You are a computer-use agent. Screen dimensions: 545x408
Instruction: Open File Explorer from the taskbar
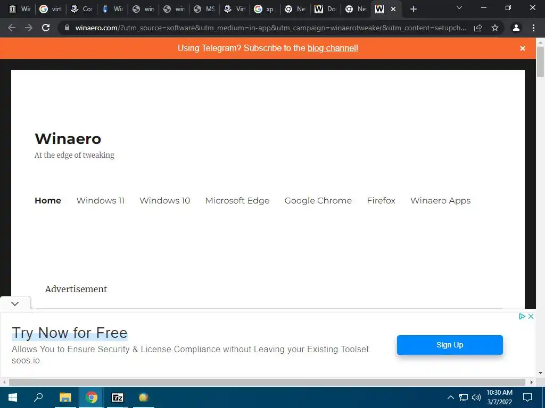65,397
